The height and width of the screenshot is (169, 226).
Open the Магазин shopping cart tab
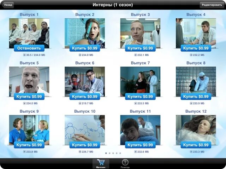point(101,164)
